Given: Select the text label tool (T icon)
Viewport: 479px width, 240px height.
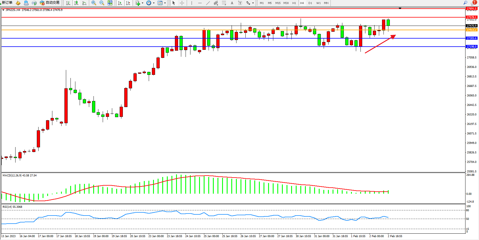Looking at the screenshot, I should pos(240,3).
